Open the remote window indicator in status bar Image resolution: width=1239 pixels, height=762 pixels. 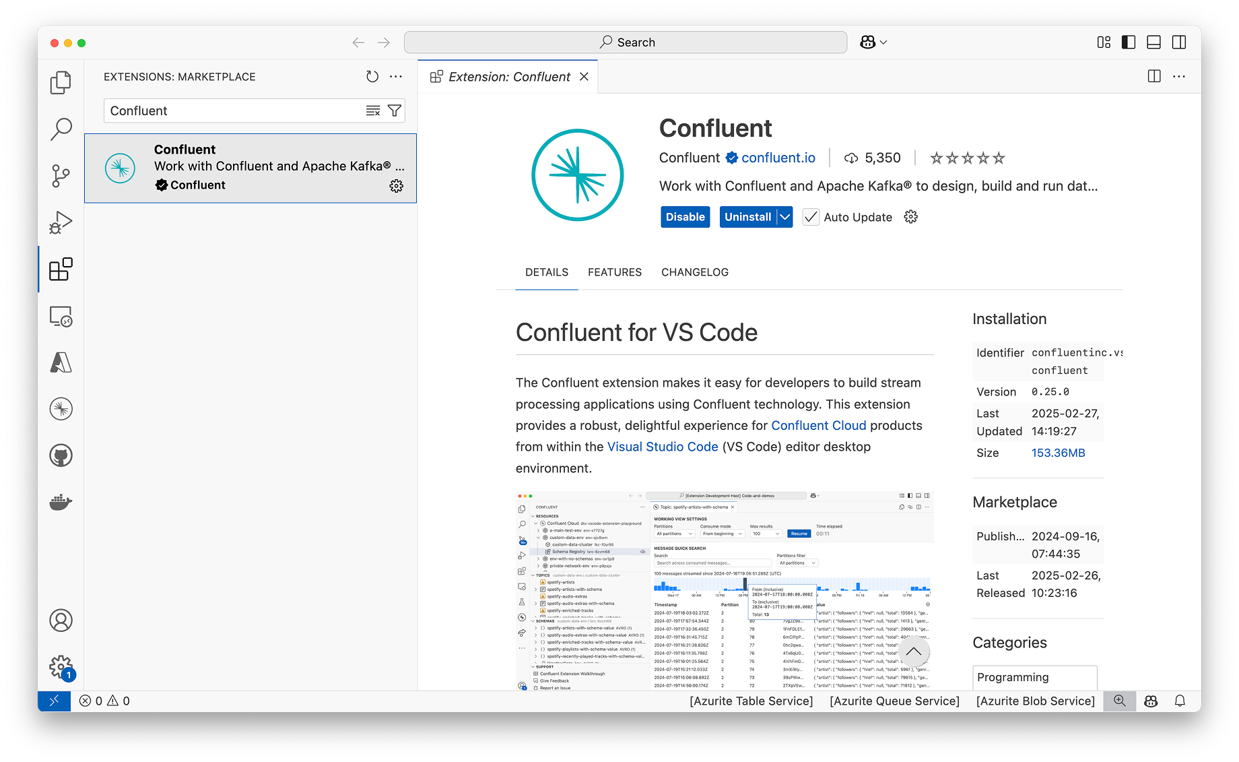point(54,701)
